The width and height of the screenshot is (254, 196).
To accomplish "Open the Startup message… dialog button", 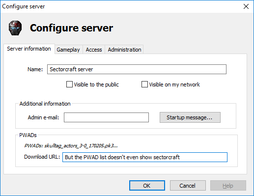I will pos(190,117).
